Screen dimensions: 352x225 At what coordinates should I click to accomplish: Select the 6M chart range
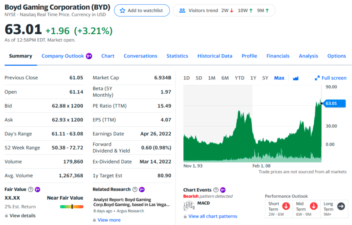225,78
